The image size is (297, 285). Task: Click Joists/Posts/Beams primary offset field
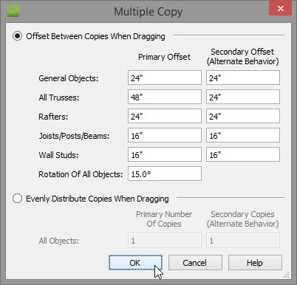point(165,135)
